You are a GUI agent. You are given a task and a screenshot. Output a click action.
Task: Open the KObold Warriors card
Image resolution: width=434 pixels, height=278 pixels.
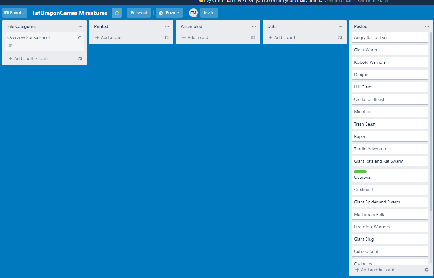pyautogui.click(x=390, y=62)
